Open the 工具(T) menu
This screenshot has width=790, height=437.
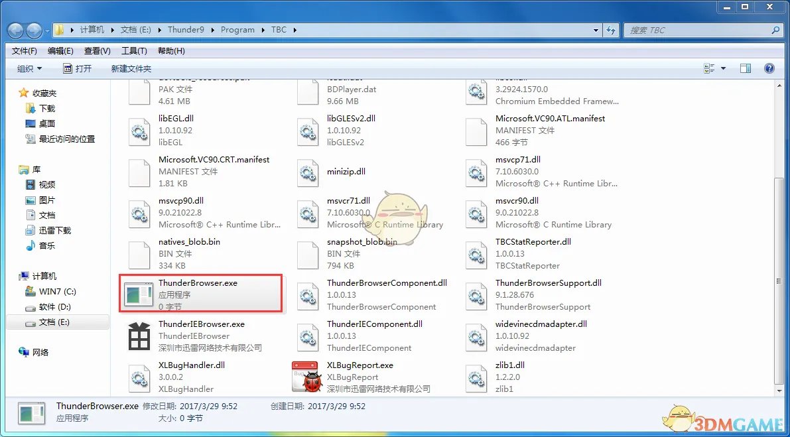point(134,51)
